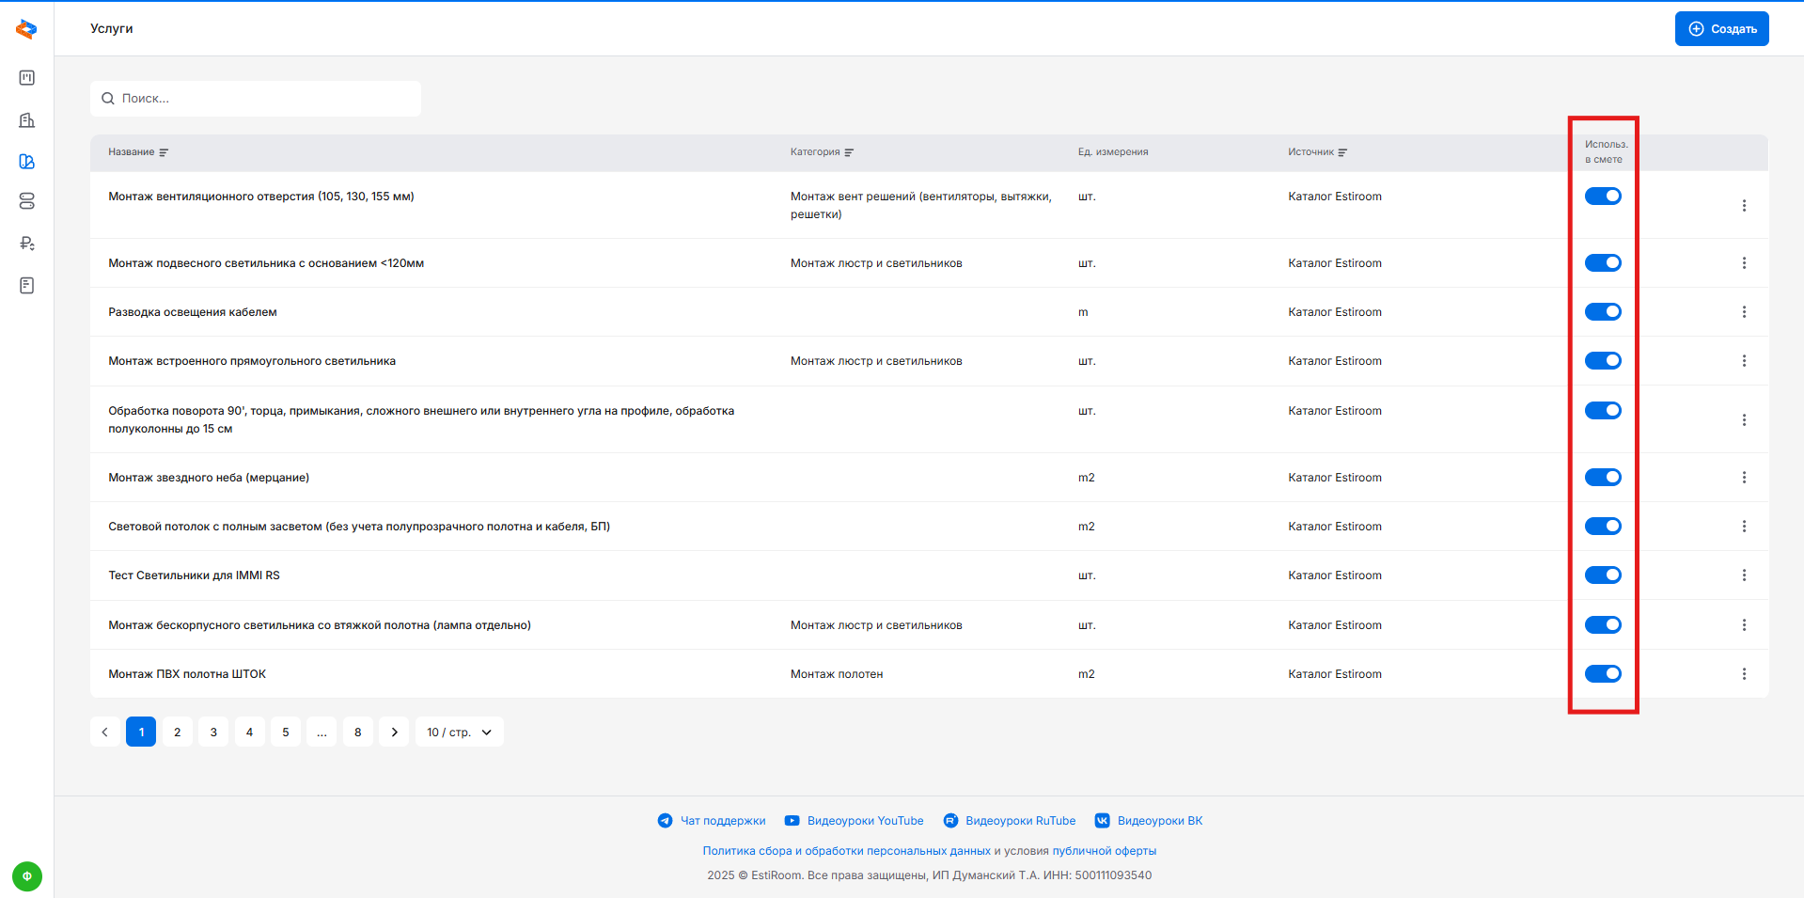The width and height of the screenshot is (1804, 898).
Task: Click the Поиск search field
Action: 256,99
